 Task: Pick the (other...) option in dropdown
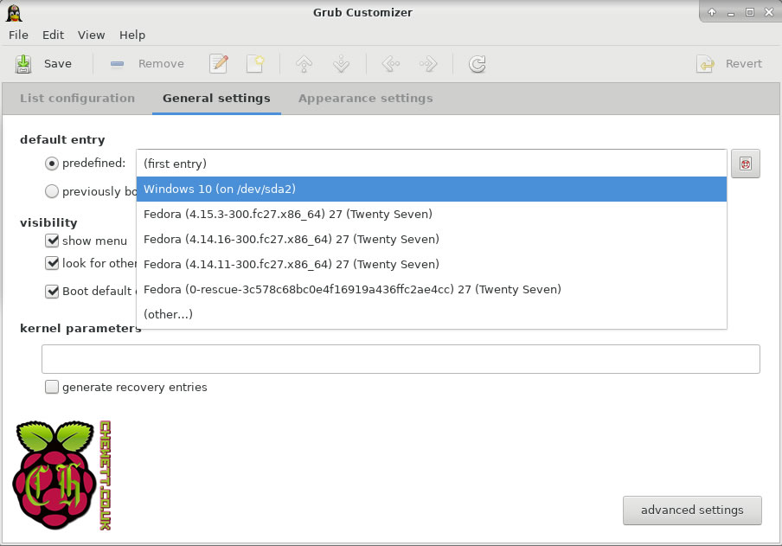tap(431, 314)
